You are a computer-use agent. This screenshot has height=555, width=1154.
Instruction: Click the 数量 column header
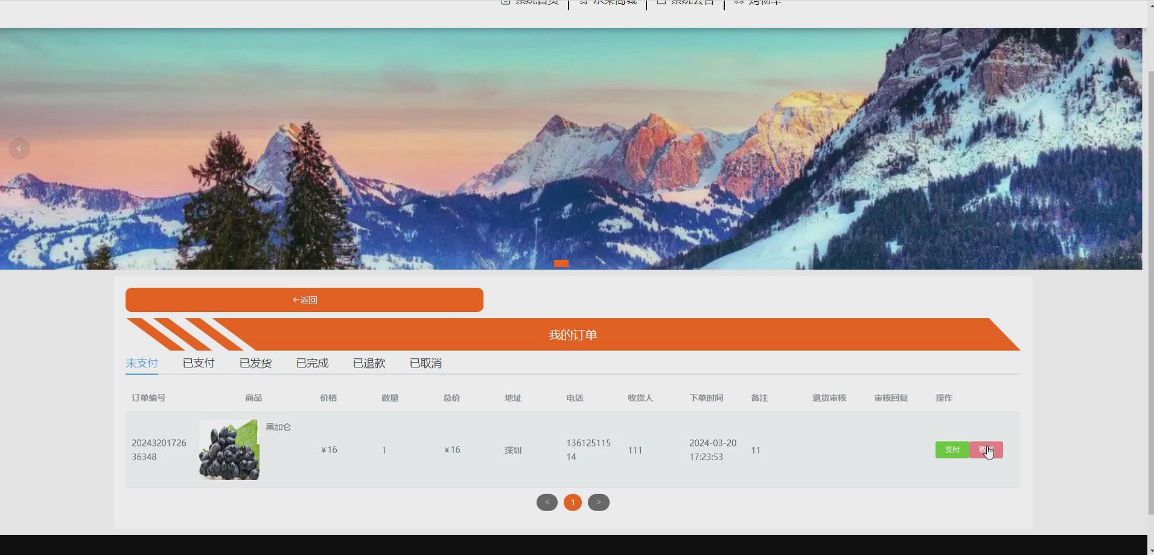tap(390, 398)
